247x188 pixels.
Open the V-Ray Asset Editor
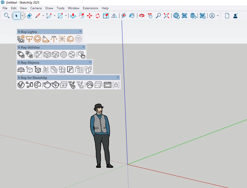click(21, 85)
